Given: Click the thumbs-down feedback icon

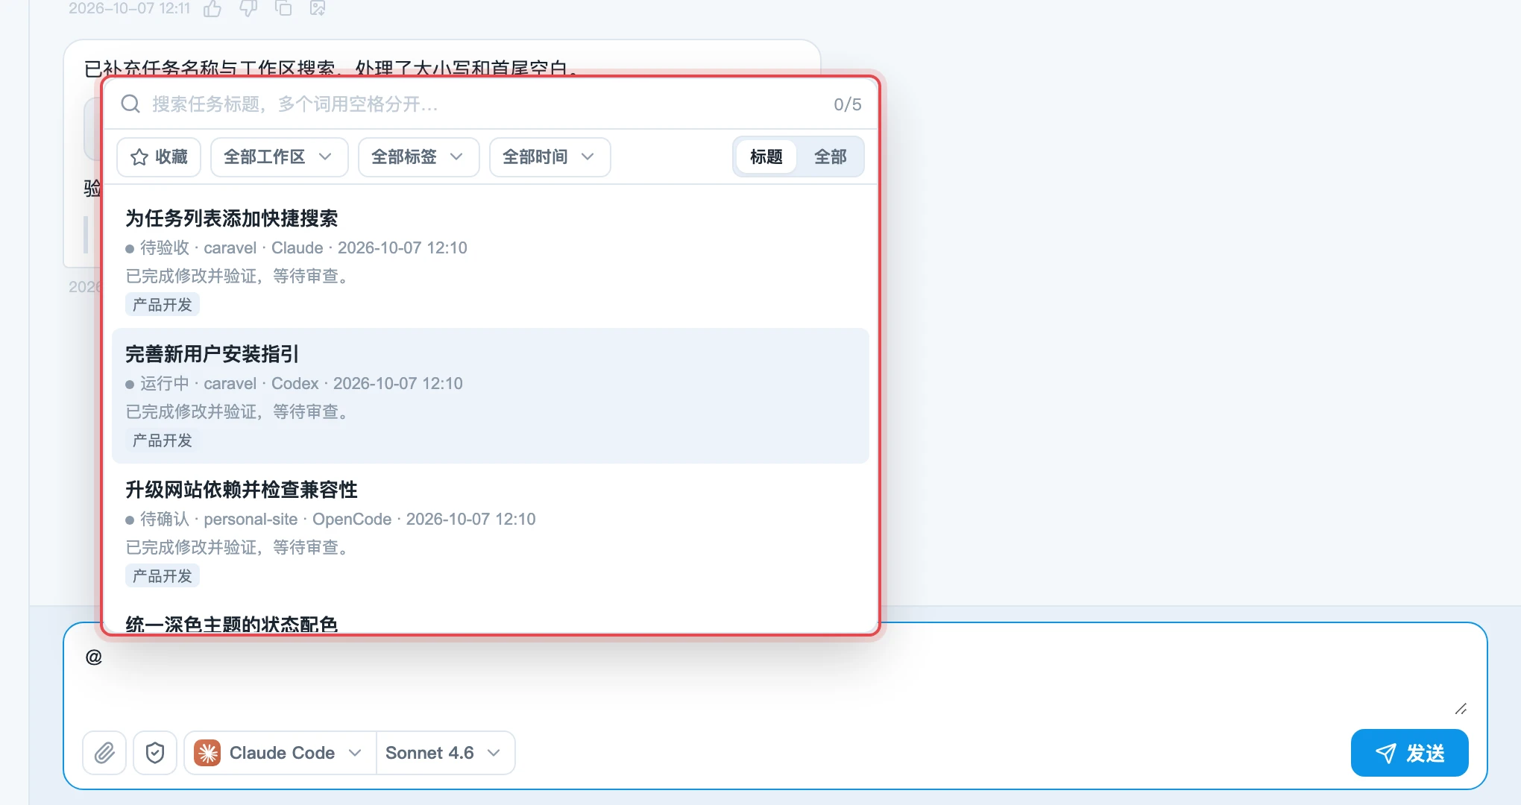Looking at the screenshot, I should (x=248, y=9).
